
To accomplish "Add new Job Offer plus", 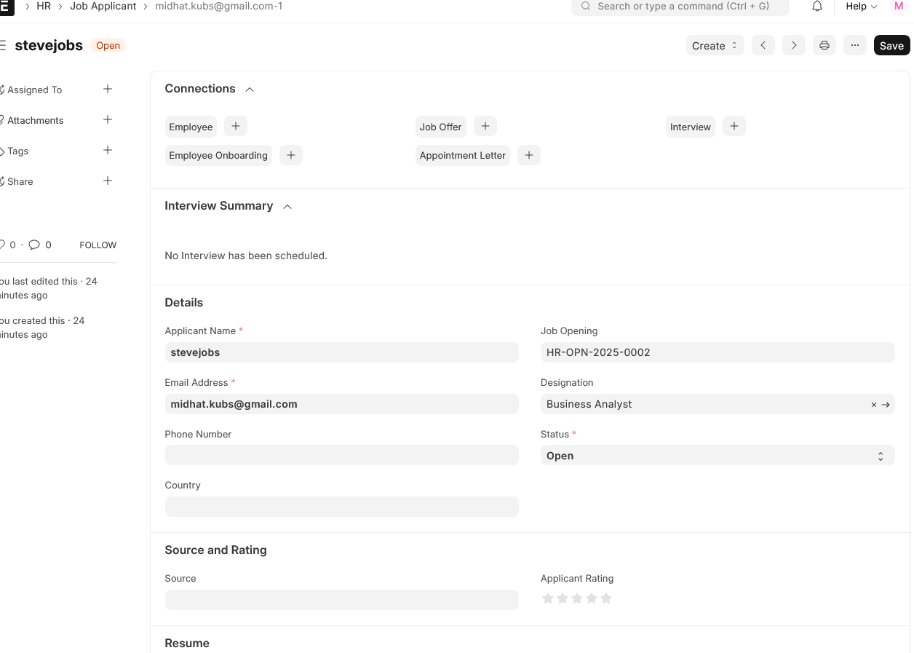I will 485,126.
